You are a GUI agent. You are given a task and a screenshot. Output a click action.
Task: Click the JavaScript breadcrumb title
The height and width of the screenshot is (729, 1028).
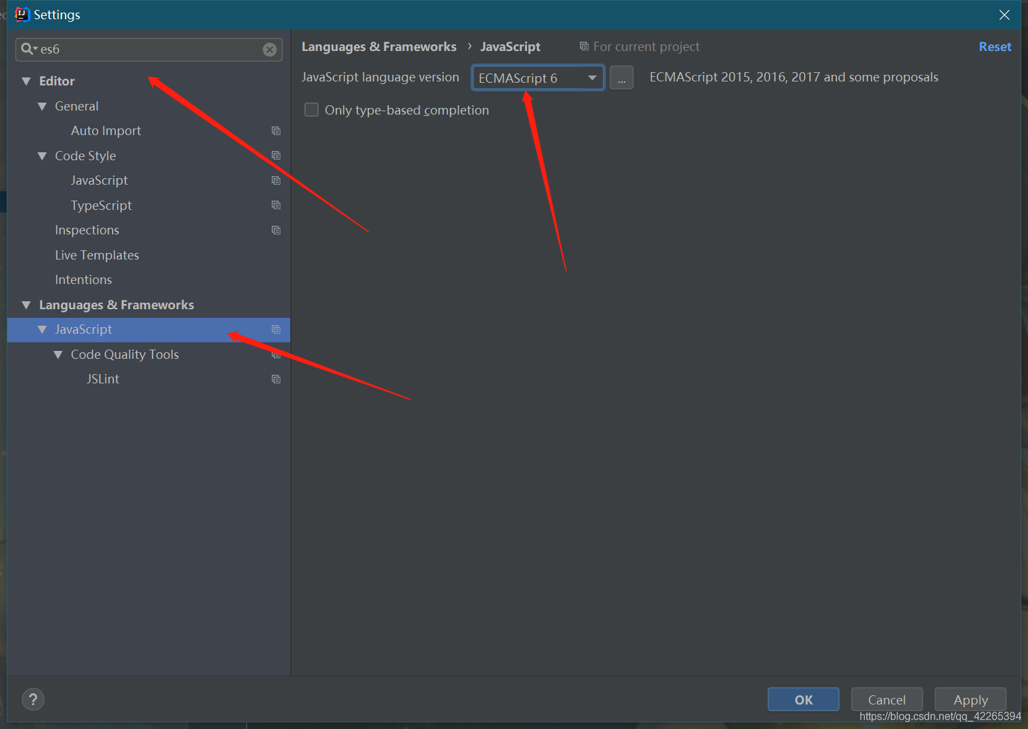510,47
